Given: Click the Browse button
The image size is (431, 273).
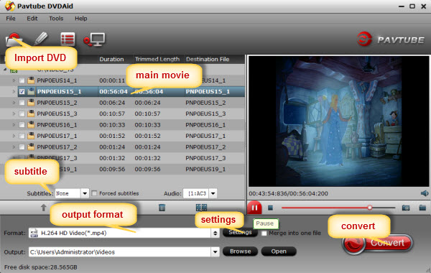Looking at the screenshot, I should (x=240, y=251).
